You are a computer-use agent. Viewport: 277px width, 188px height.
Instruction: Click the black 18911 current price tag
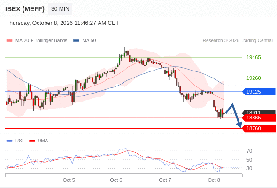click(x=259, y=112)
